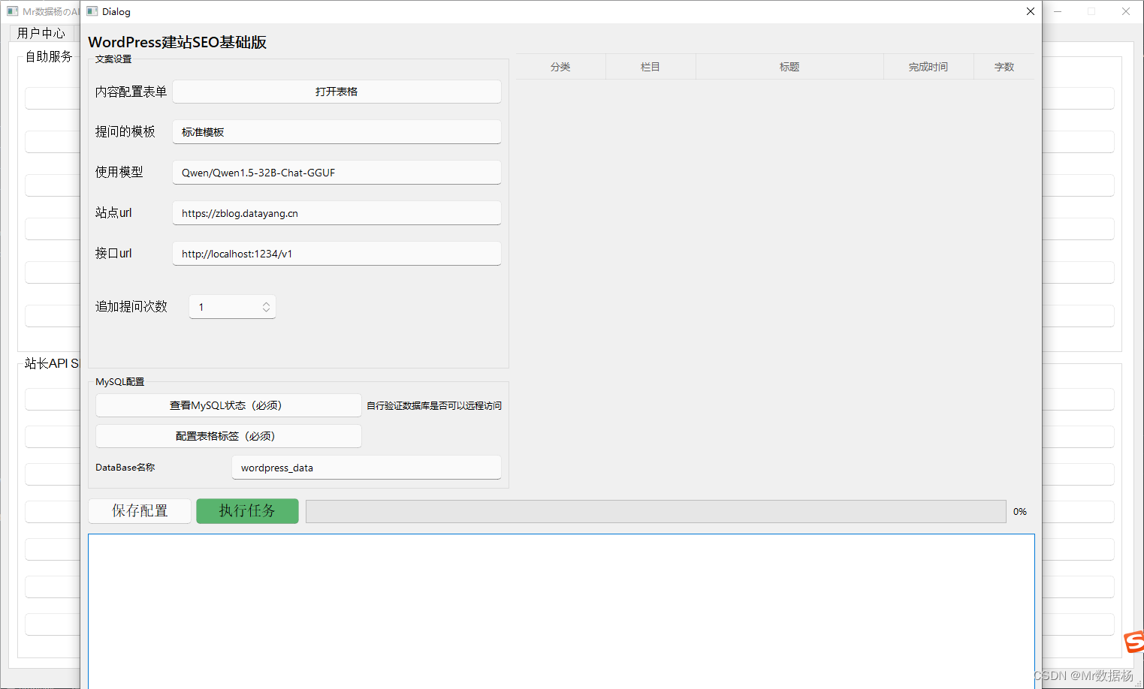
Task: Click the background window's app icon
Action: point(13,11)
